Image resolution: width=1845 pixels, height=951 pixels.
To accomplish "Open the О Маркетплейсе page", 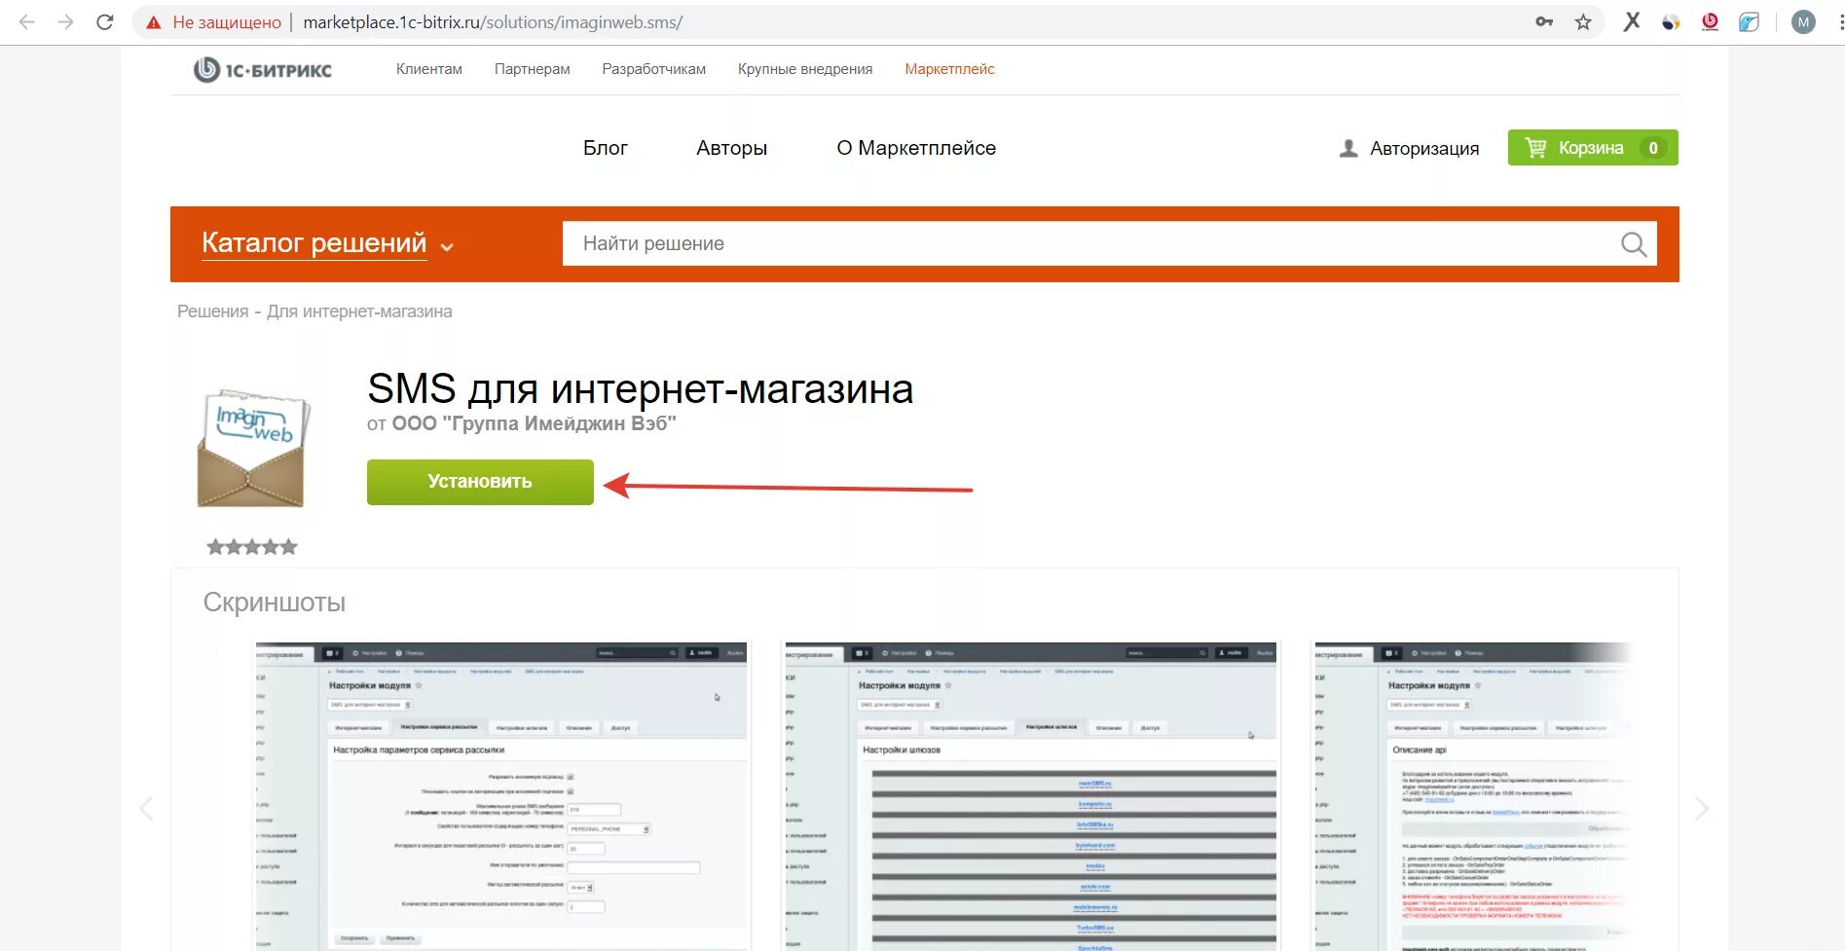I will click(x=916, y=148).
